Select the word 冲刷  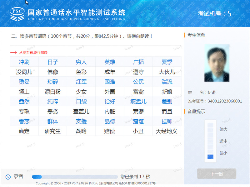coord(24,62)
